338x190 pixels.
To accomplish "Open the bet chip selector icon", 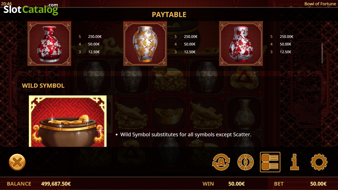I will tap(246, 162).
